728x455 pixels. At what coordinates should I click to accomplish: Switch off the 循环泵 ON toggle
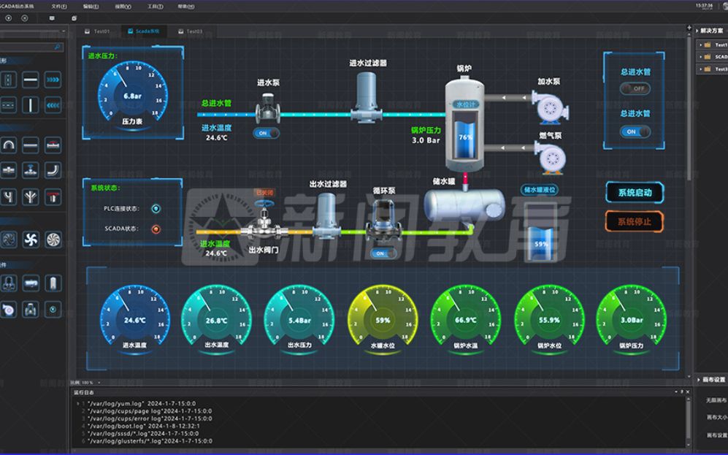[381, 253]
